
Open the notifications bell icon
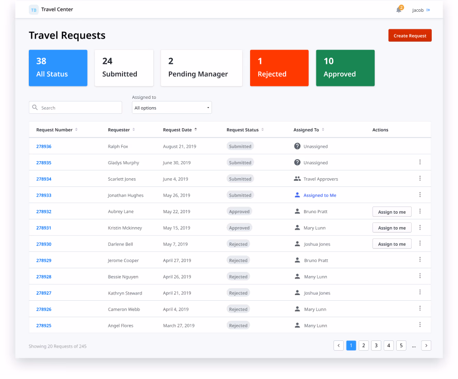coord(399,10)
